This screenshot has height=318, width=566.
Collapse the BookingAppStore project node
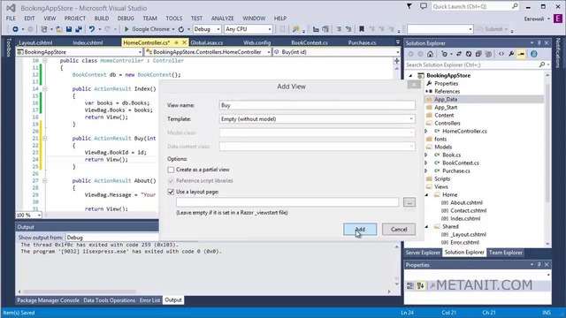(410, 76)
